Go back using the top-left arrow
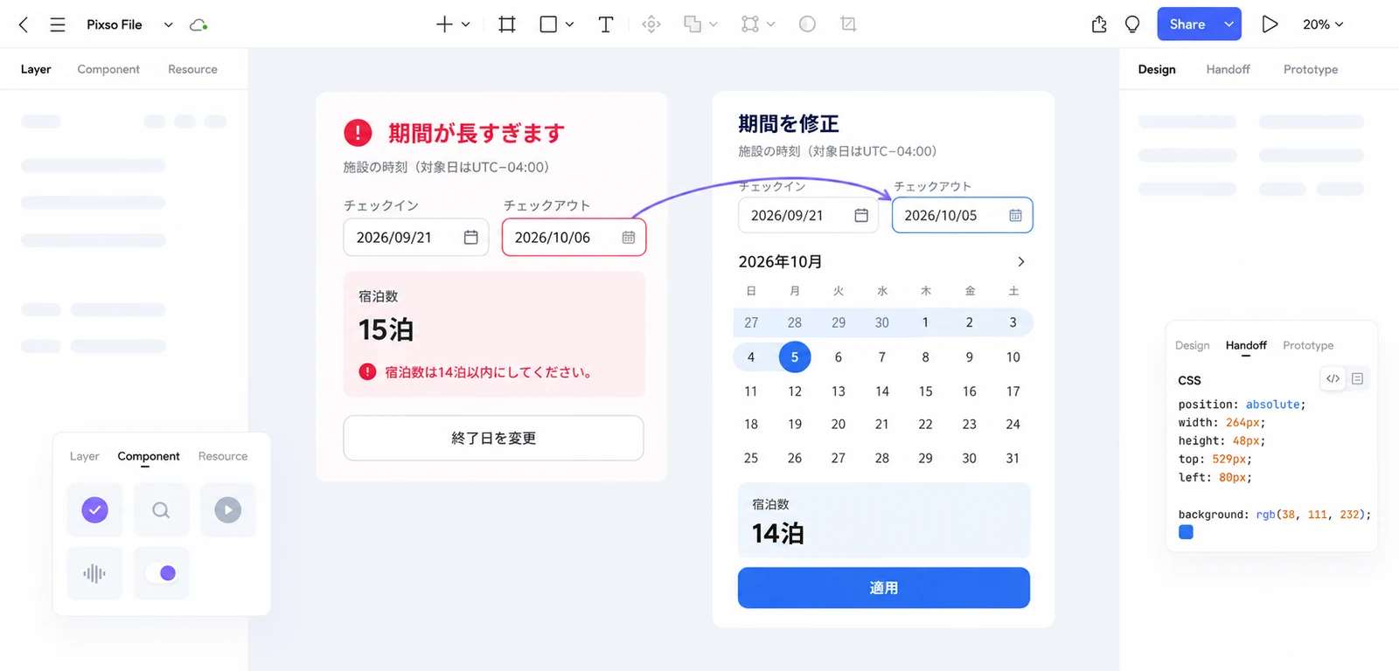Image resolution: width=1399 pixels, height=671 pixels. click(24, 24)
